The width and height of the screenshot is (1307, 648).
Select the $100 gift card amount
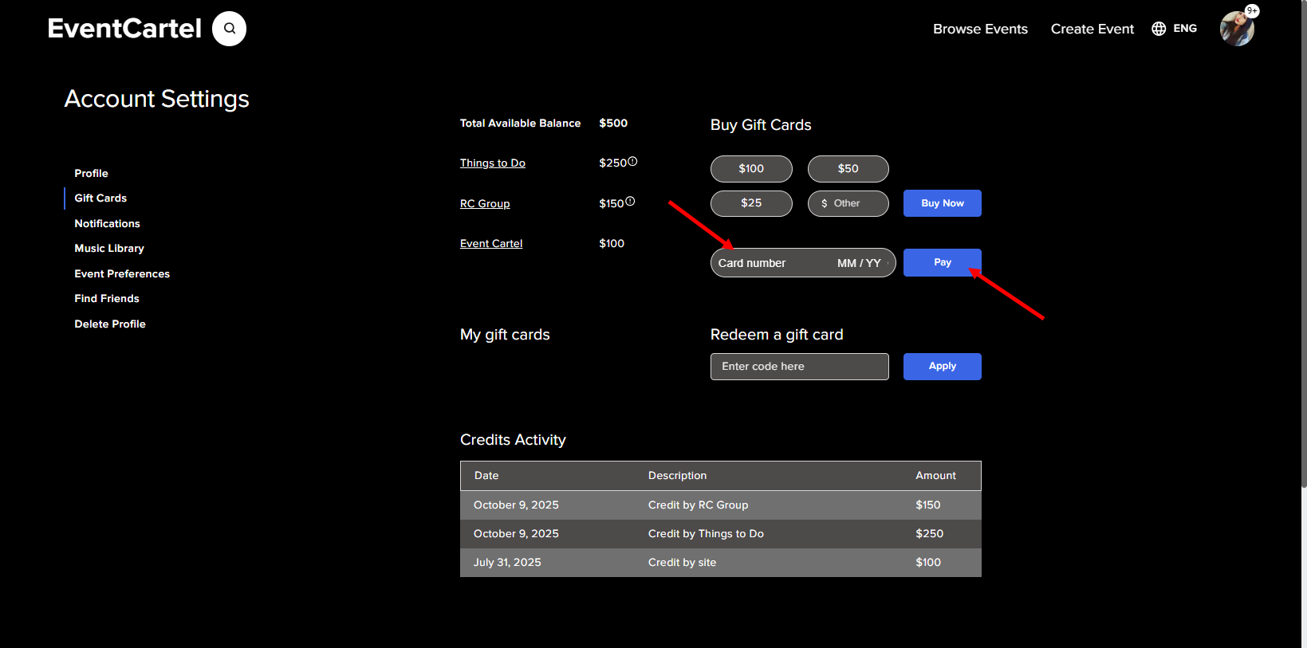click(751, 169)
